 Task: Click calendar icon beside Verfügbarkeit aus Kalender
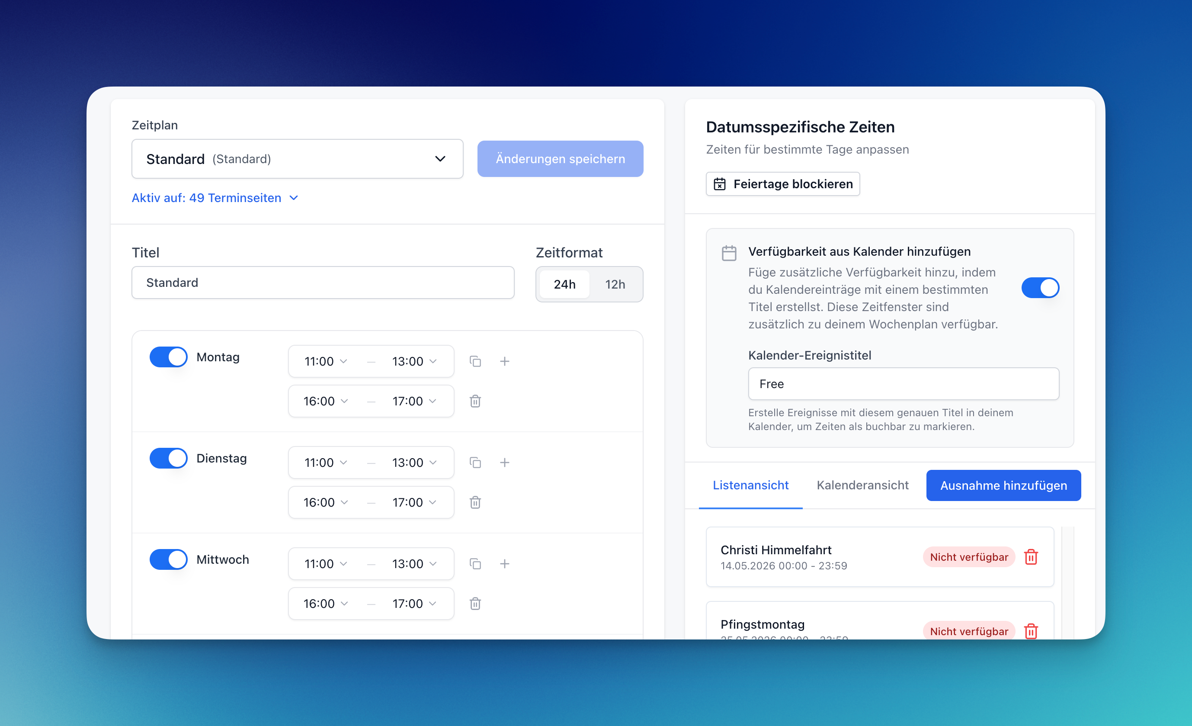click(x=729, y=253)
